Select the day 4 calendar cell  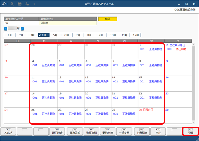44,67
